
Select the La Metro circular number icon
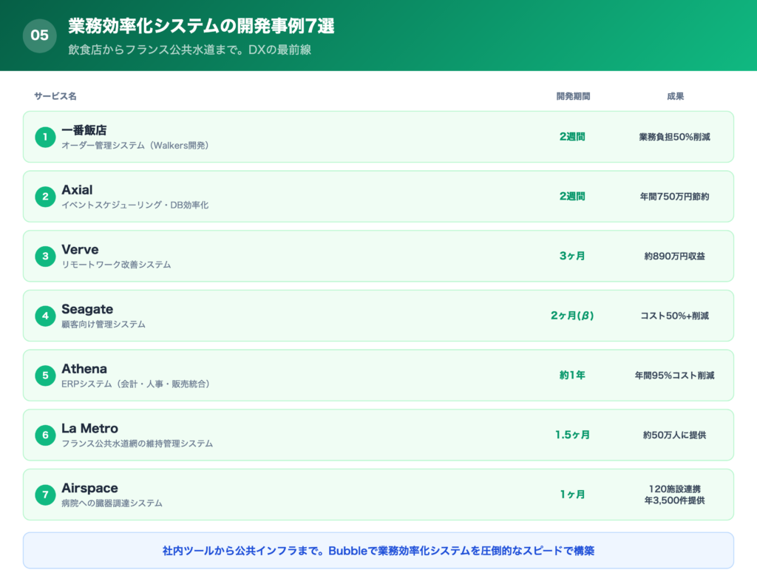[44, 435]
